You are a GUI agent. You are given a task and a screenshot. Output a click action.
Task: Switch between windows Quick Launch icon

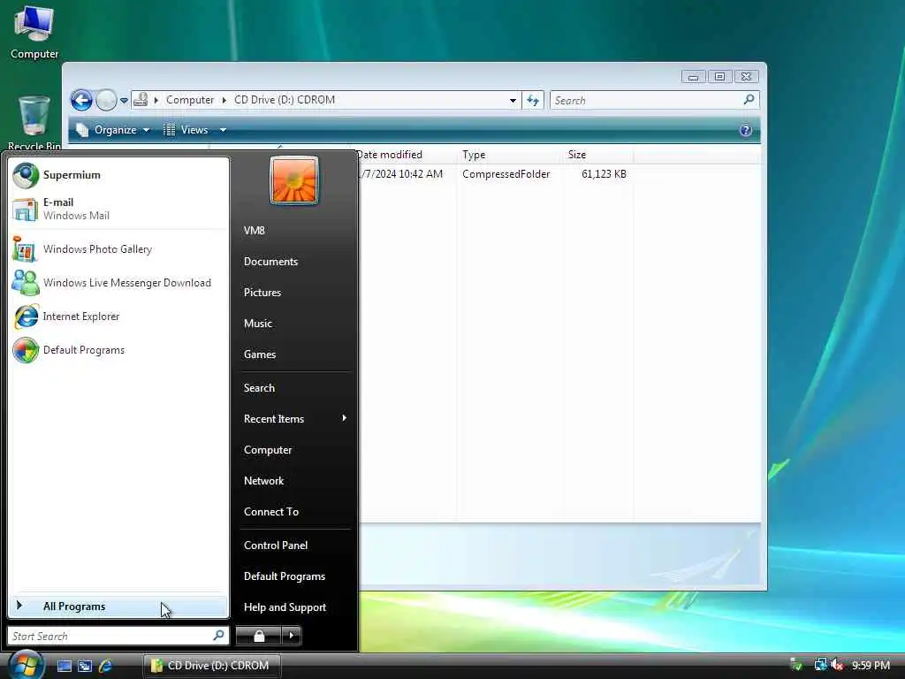click(85, 666)
